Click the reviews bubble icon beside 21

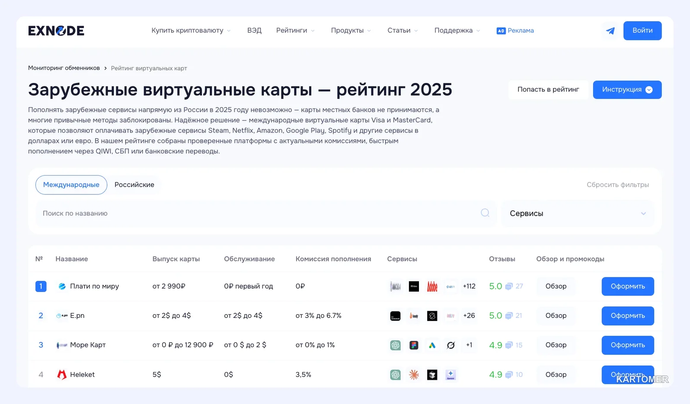point(509,316)
